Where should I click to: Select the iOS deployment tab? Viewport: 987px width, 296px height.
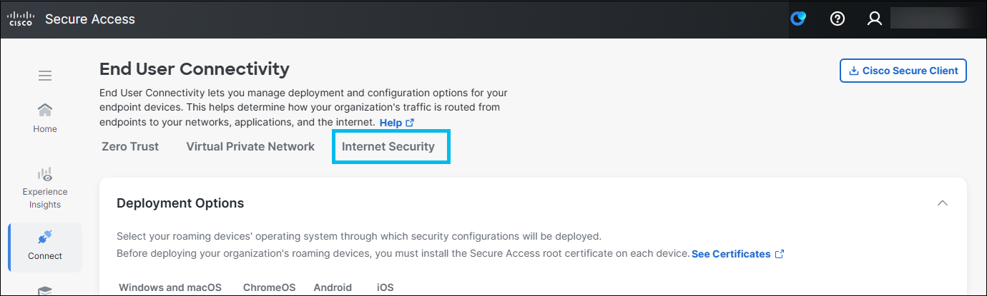point(386,287)
